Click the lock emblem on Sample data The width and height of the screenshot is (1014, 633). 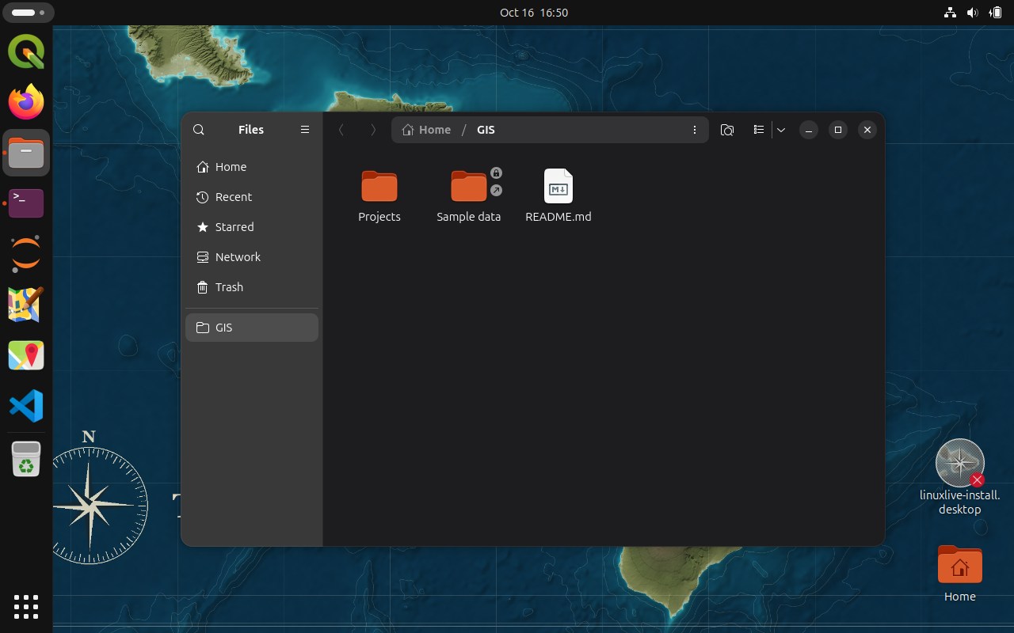(x=496, y=173)
